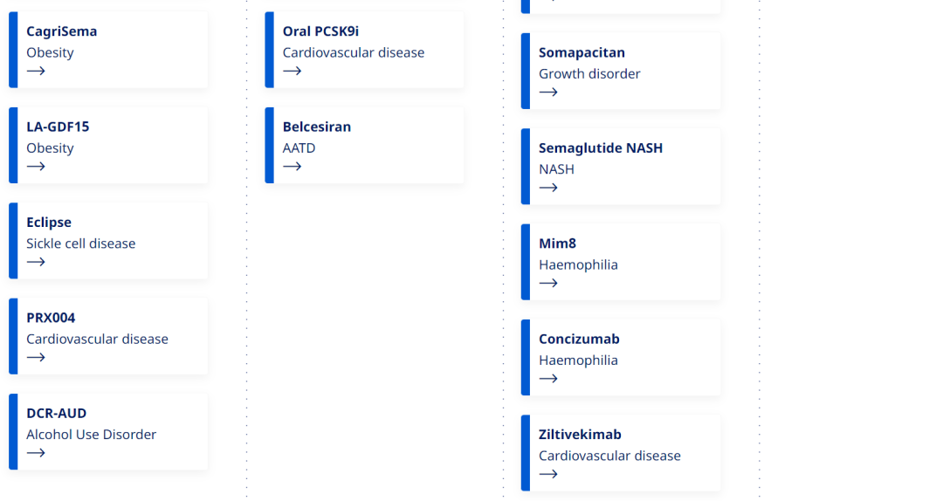
Task: Click the arrow under Semaglutide NASH
Action: tap(548, 189)
